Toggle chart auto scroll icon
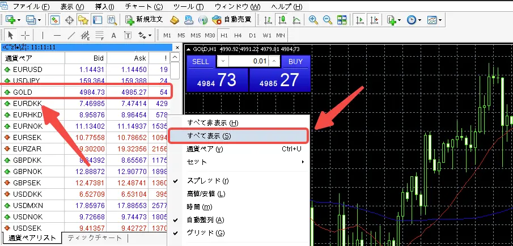The width and height of the screenshot is (513, 246). (x=359, y=20)
